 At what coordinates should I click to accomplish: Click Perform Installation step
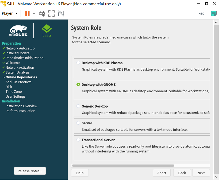20,111
